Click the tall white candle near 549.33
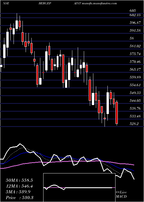The image size is (144, 202). [x=108, y=103]
